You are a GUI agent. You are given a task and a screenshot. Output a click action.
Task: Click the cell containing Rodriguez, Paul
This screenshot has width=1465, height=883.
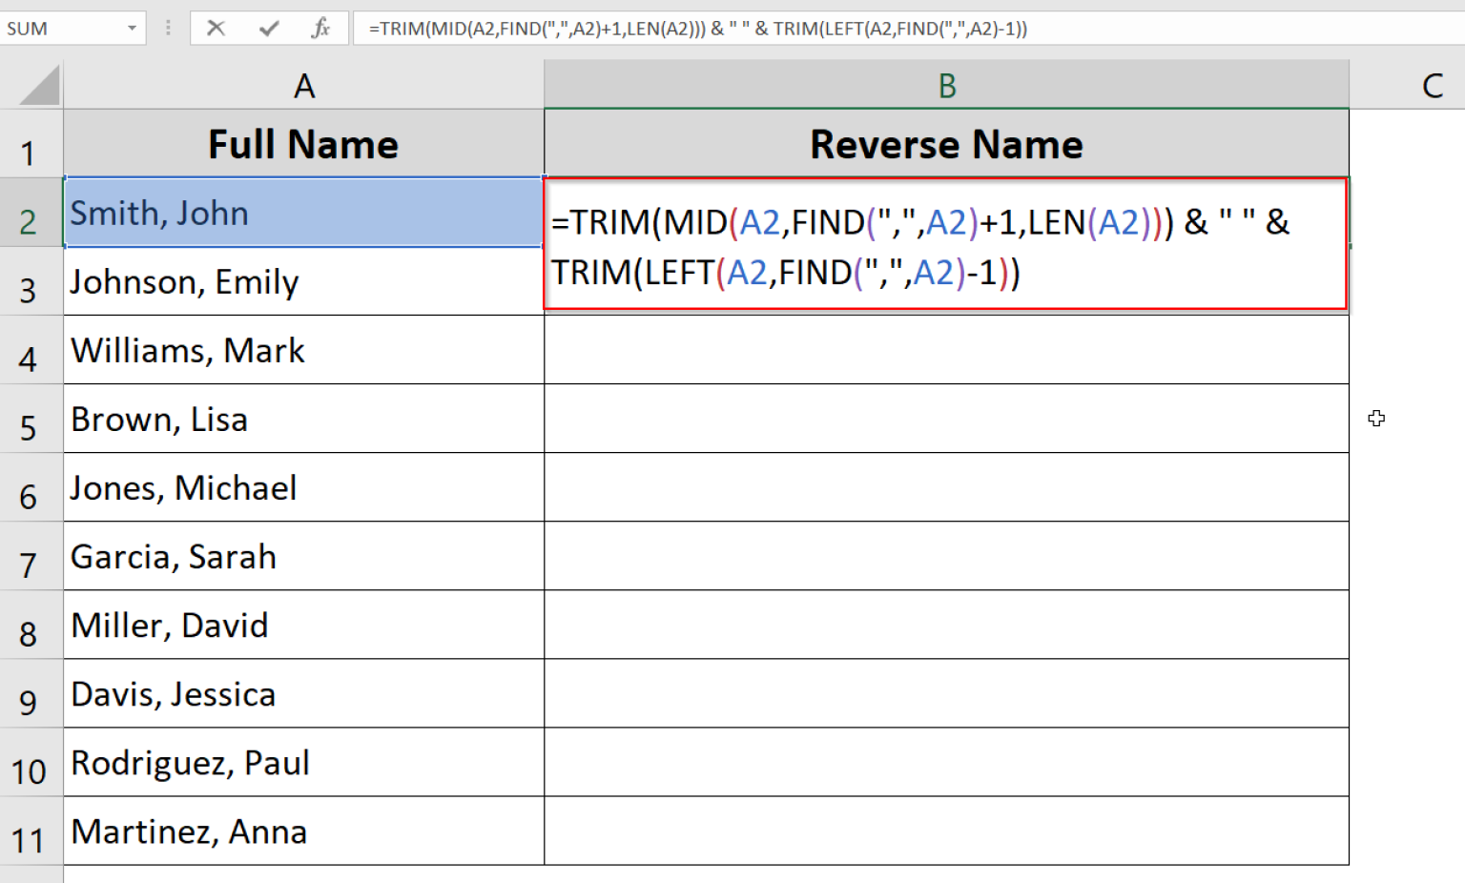pyautogui.click(x=302, y=762)
